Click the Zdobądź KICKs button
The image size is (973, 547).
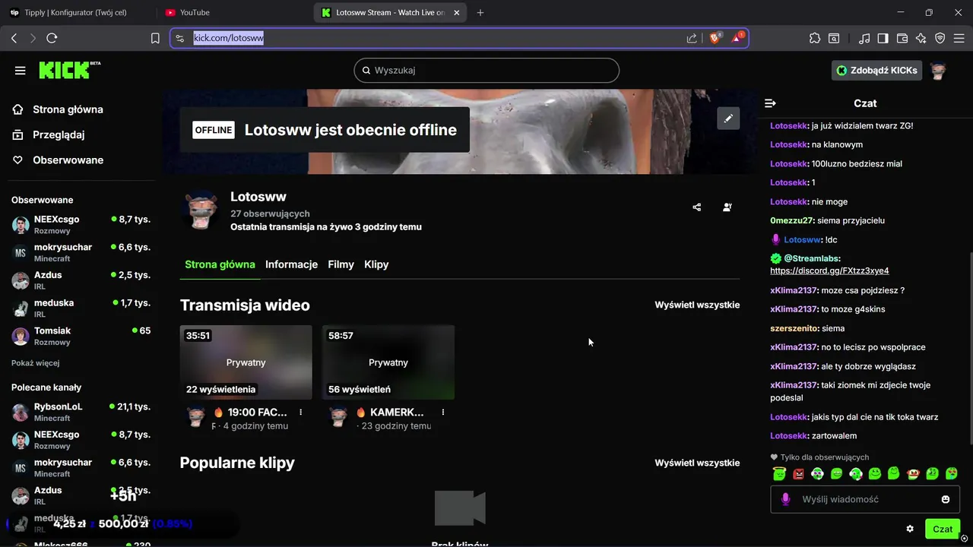pyautogui.click(x=876, y=71)
